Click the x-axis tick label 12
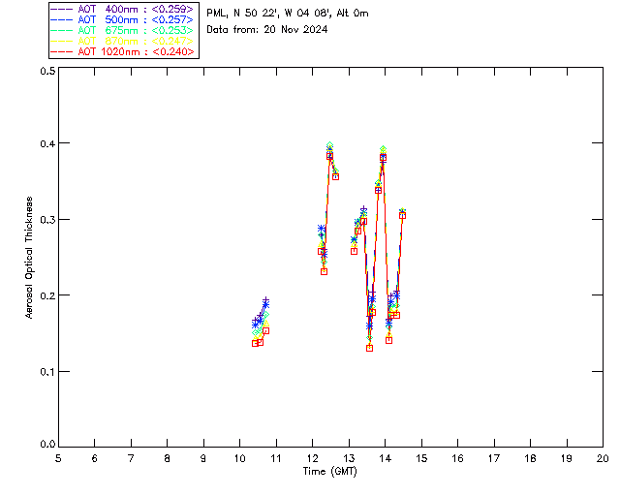This screenshot has width=620, height=496. tap(312, 458)
